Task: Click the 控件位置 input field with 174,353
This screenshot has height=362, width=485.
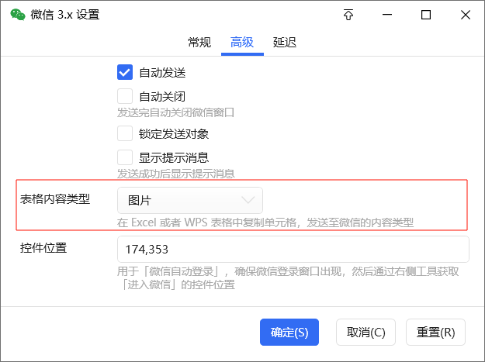Action: coord(293,250)
